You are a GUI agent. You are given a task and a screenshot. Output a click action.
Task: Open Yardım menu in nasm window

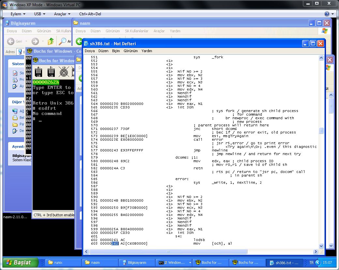point(175,31)
